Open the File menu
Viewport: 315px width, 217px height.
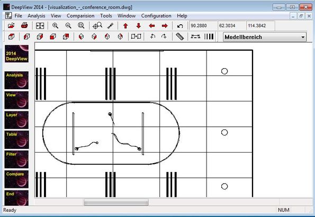click(x=19, y=16)
